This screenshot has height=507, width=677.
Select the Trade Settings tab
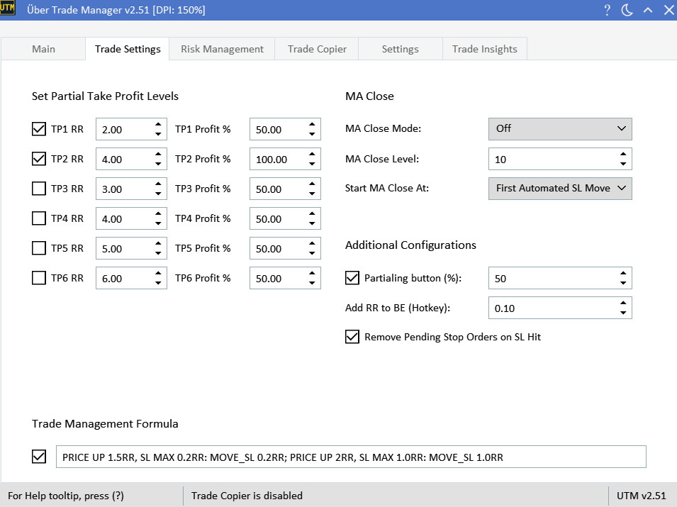[128, 49]
